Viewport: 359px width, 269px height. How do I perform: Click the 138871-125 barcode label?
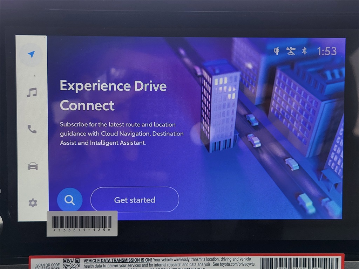[82, 223]
